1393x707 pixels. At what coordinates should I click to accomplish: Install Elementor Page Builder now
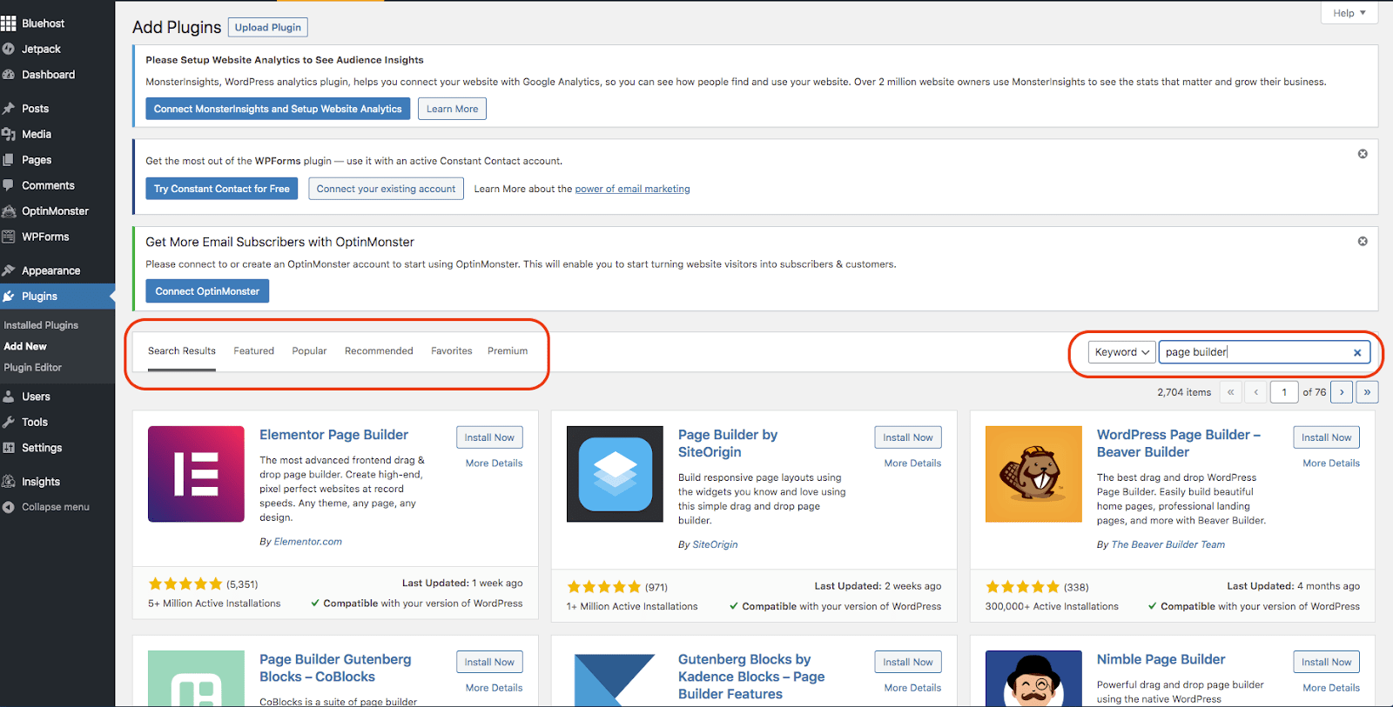point(489,437)
